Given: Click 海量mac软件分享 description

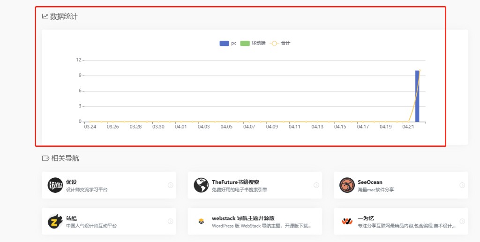Looking at the screenshot, I should tap(376, 189).
